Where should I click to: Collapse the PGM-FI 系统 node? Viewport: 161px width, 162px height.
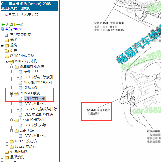[x=11, y=93]
